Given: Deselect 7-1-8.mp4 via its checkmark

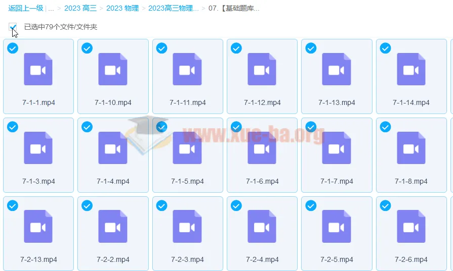Looking at the screenshot, I should (385, 127).
